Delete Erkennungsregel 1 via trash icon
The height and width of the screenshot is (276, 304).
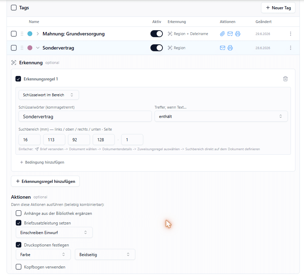pyautogui.click(x=285, y=79)
